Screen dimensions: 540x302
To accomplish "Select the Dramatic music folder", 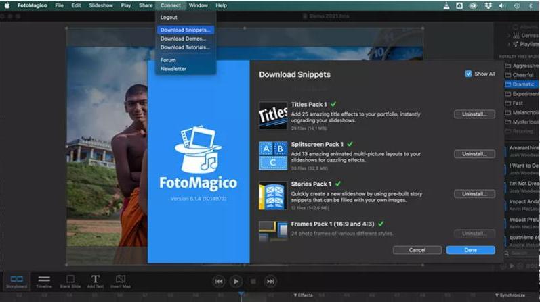I will coord(522,84).
